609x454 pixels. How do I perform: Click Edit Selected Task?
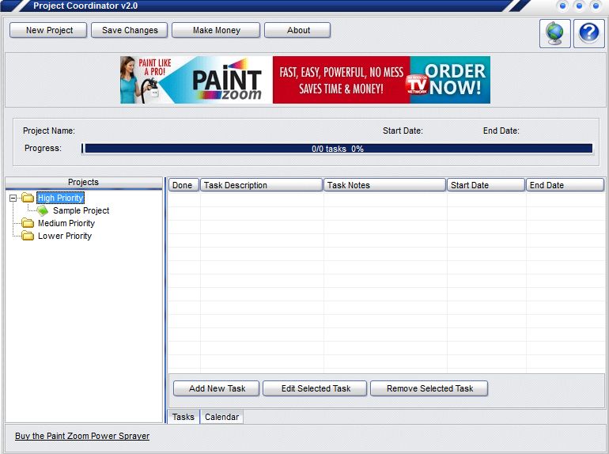point(315,388)
